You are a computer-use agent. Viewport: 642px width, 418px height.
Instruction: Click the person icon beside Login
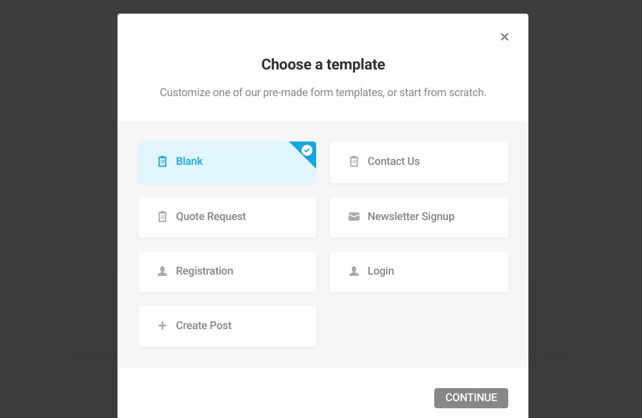(x=354, y=271)
